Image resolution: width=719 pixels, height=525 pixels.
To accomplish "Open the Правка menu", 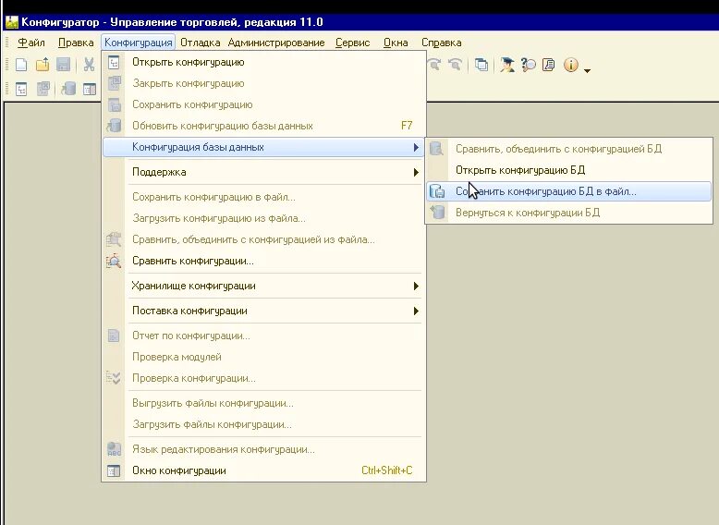I will [x=76, y=43].
